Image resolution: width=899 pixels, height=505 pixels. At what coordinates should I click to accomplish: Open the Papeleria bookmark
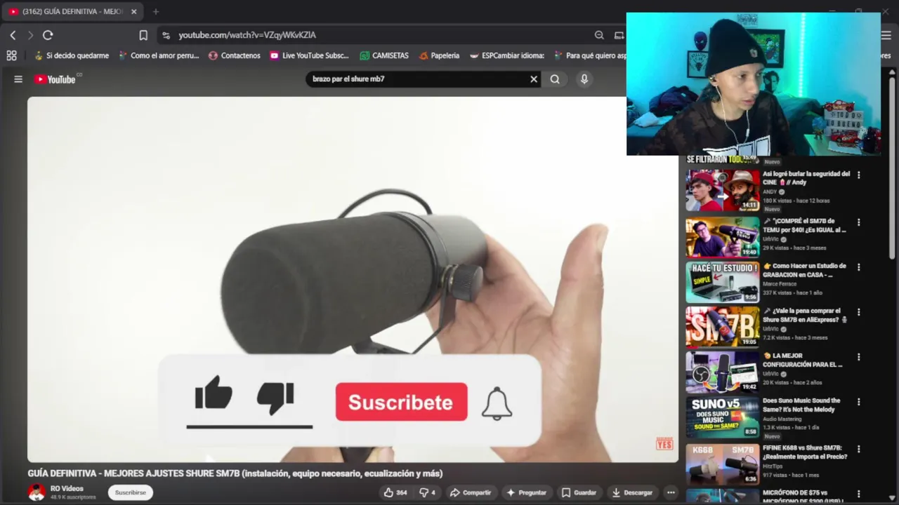(439, 55)
